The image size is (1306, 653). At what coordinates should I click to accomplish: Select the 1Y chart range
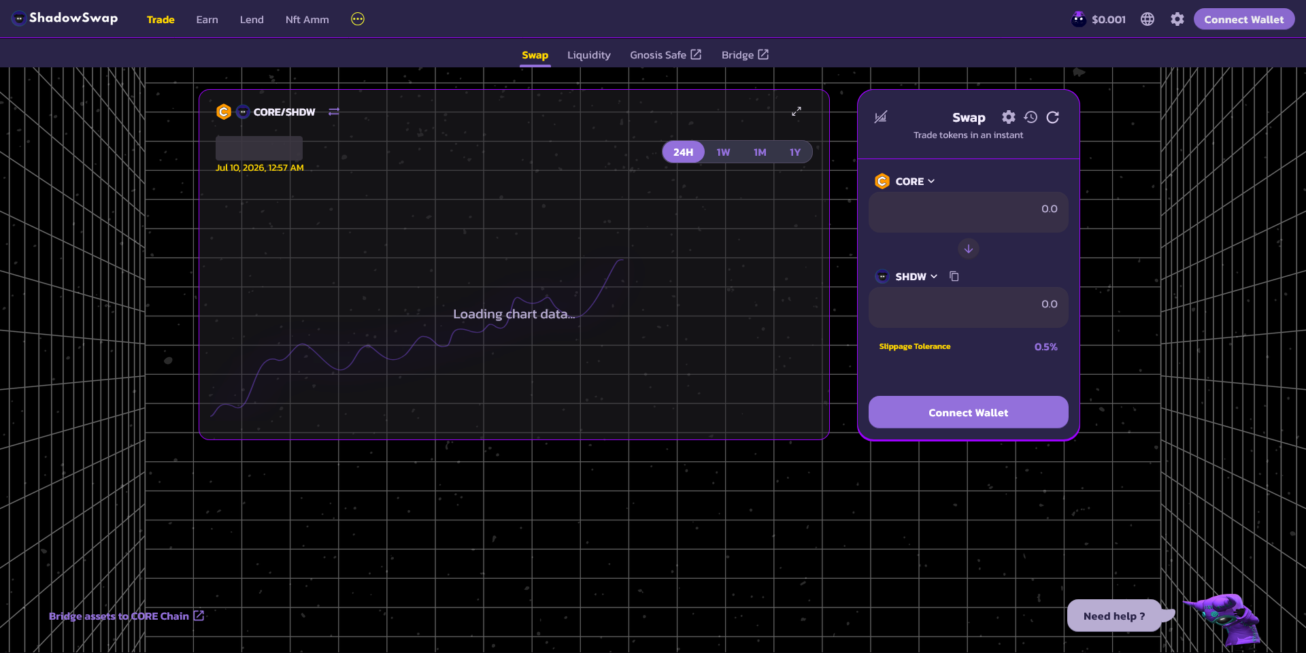[x=795, y=152]
